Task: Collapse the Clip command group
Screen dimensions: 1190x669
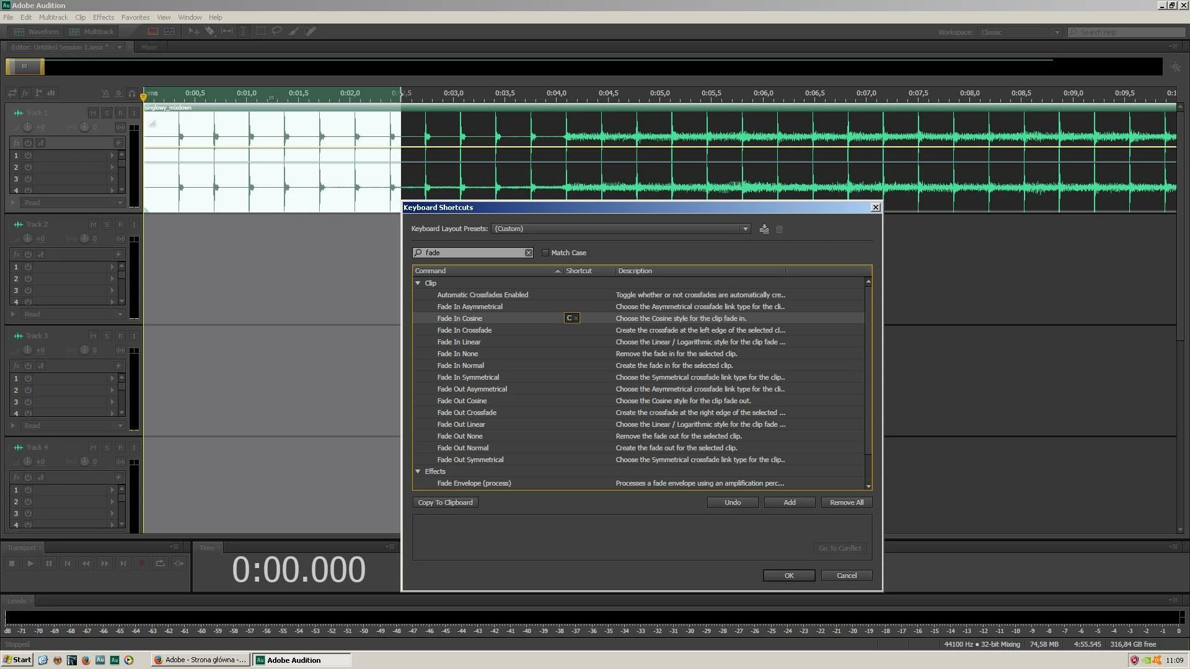Action: (x=418, y=283)
